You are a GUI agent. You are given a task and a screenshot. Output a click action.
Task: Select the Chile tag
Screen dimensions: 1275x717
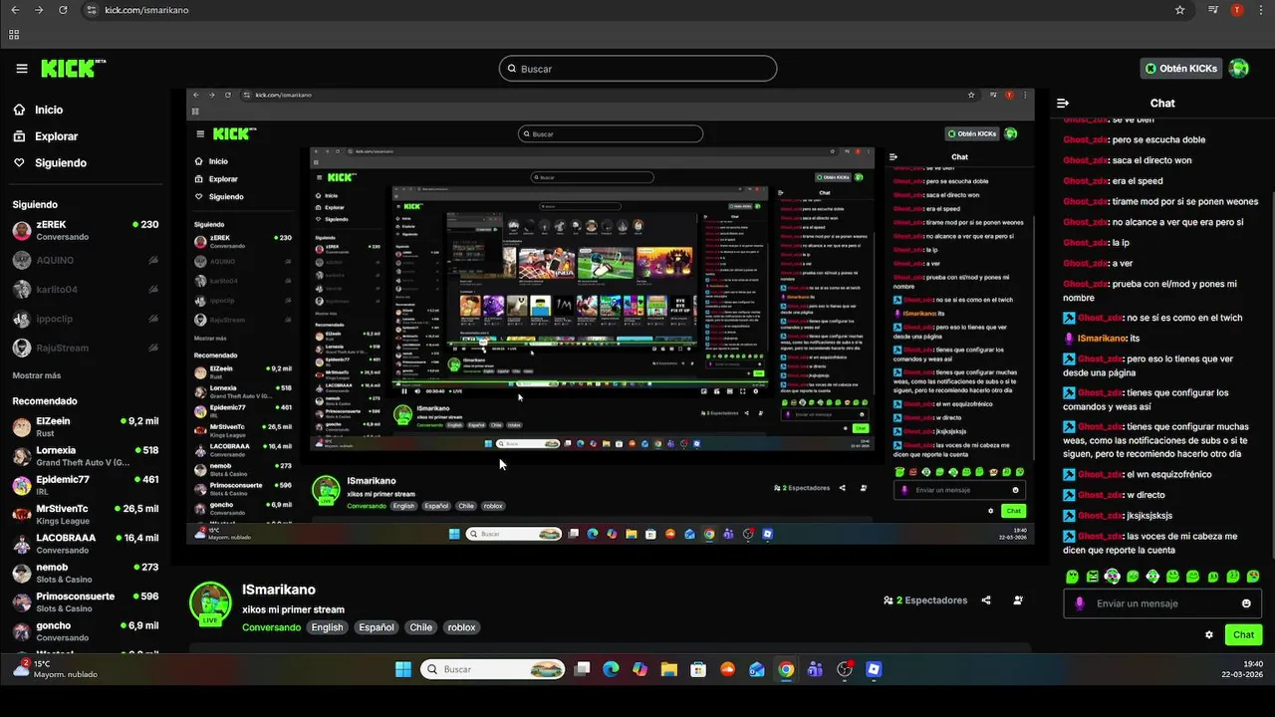point(421,627)
